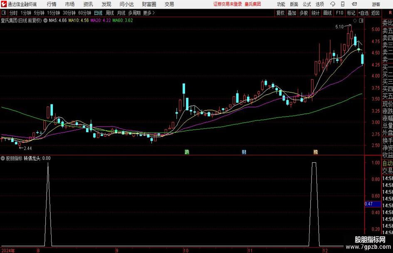The height and width of the screenshot is (253, 393).
Task: Switch to the 周线 weekly period
Action: pos(110,13)
